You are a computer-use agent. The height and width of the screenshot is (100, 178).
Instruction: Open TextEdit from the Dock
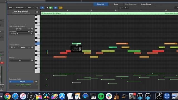point(70,96)
